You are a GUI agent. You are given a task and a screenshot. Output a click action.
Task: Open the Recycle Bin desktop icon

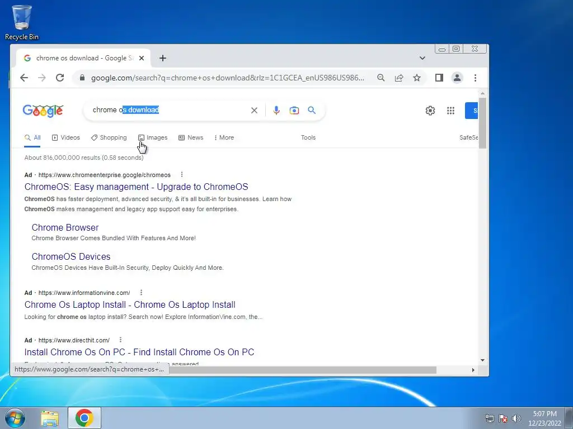pyautogui.click(x=22, y=22)
